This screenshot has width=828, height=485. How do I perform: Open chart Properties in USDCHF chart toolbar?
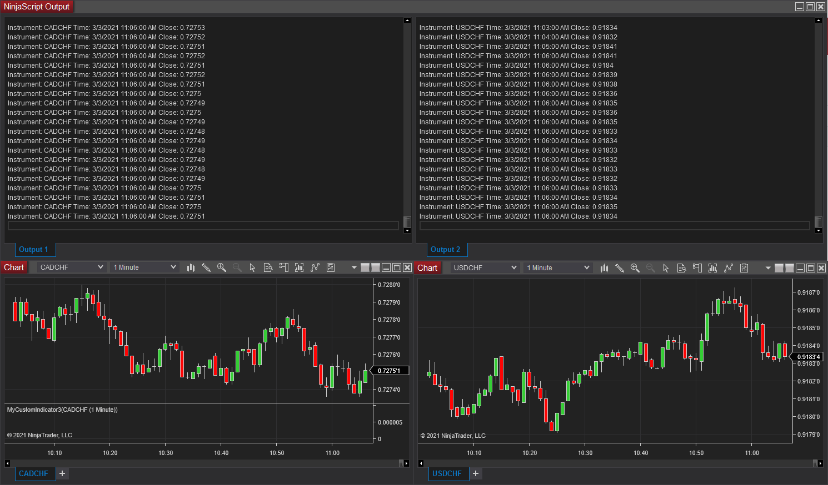[x=744, y=268]
